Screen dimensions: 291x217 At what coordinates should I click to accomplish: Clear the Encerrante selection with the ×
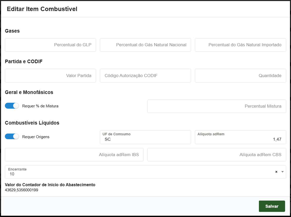click(276, 172)
